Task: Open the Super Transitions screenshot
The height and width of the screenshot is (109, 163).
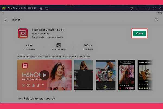Action: [x=145, y=75]
